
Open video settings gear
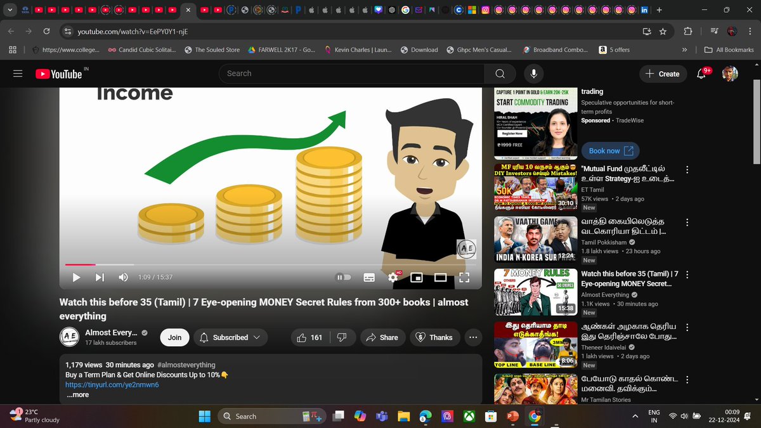click(x=393, y=277)
